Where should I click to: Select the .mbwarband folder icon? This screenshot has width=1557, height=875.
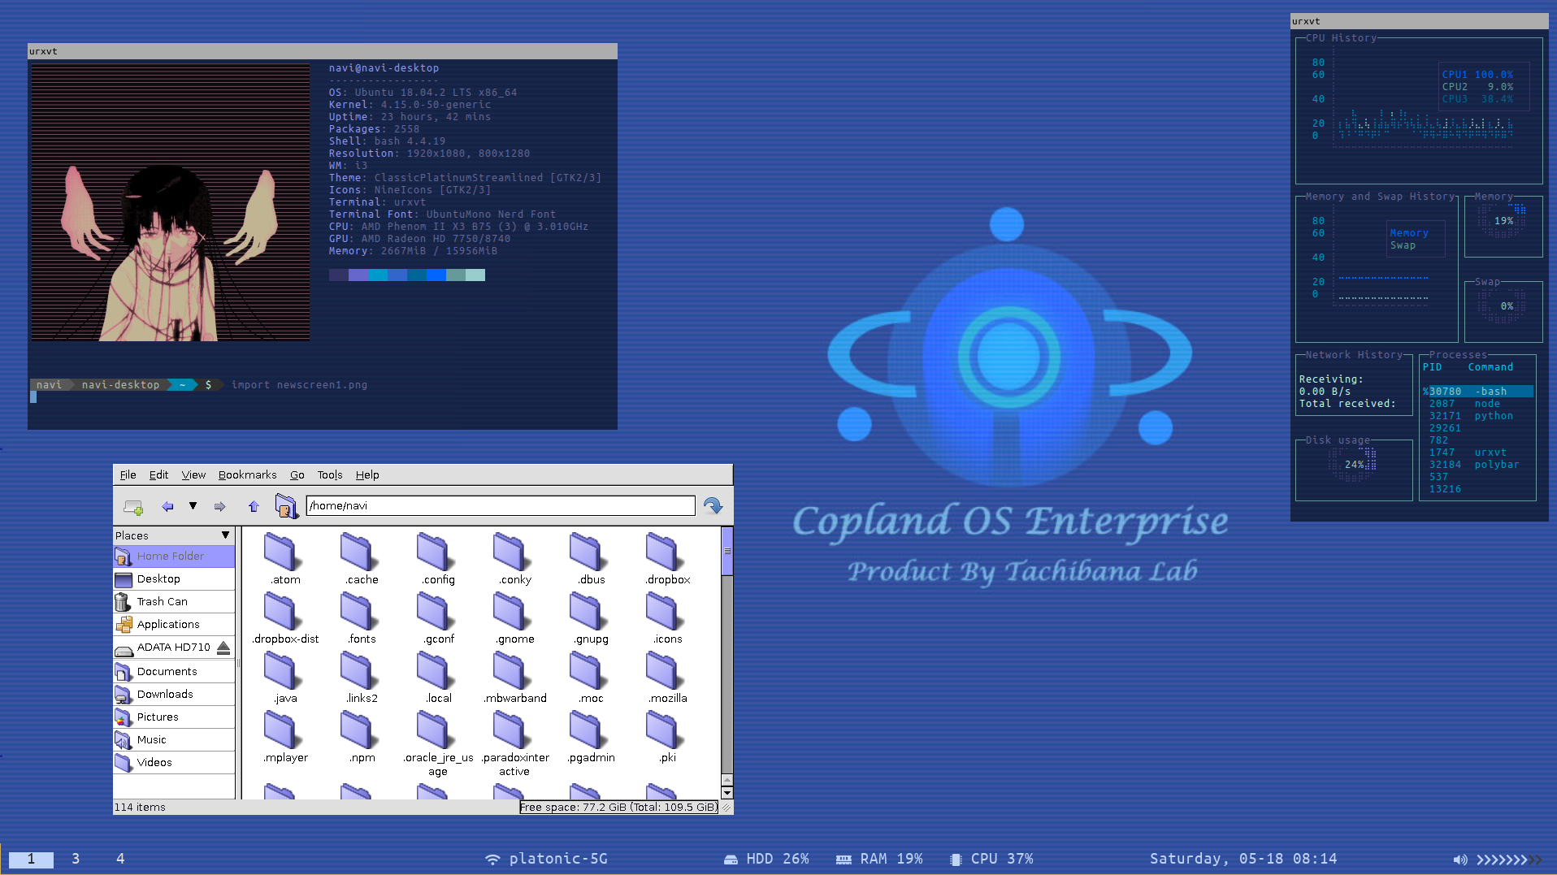pos(513,670)
